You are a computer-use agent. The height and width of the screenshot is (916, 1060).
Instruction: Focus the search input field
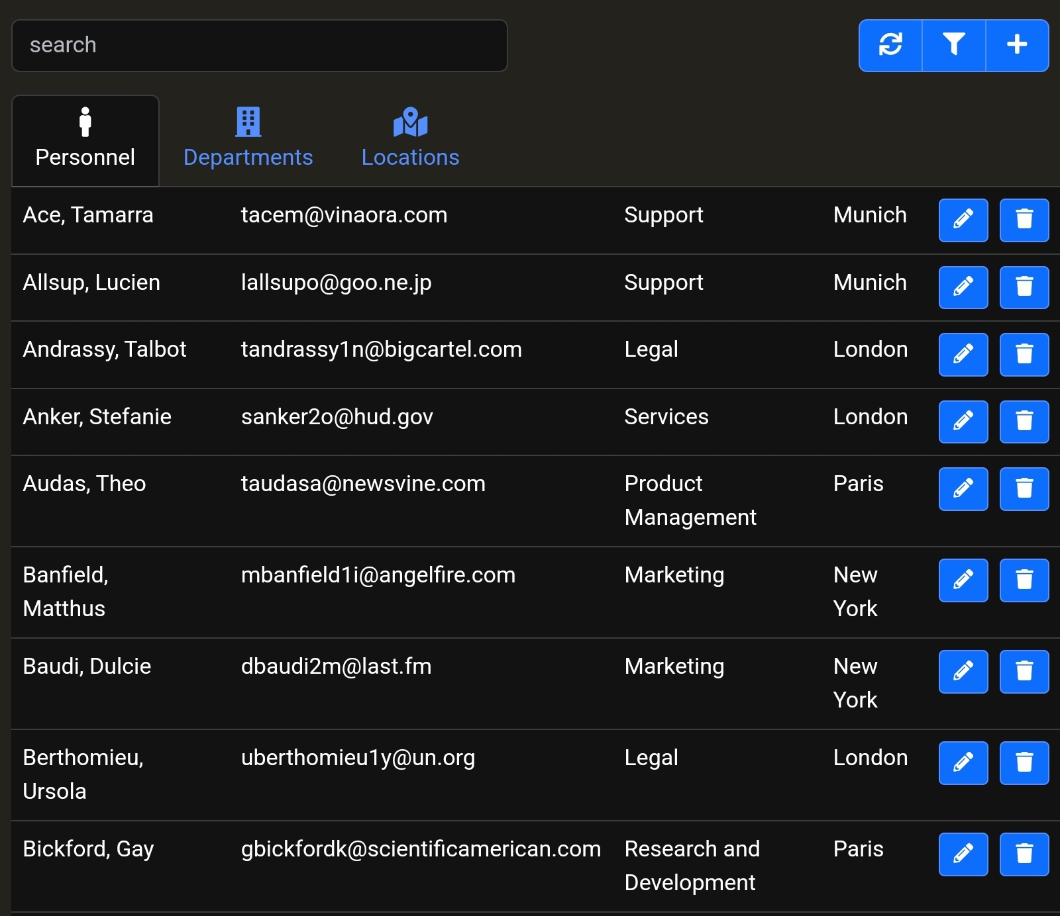coord(259,45)
